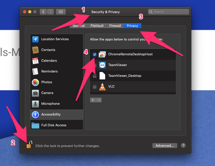Enable the TeamViewer_Desktop checkbox
This screenshot has width=215, height=166.
pyautogui.click(x=95, y=76)
